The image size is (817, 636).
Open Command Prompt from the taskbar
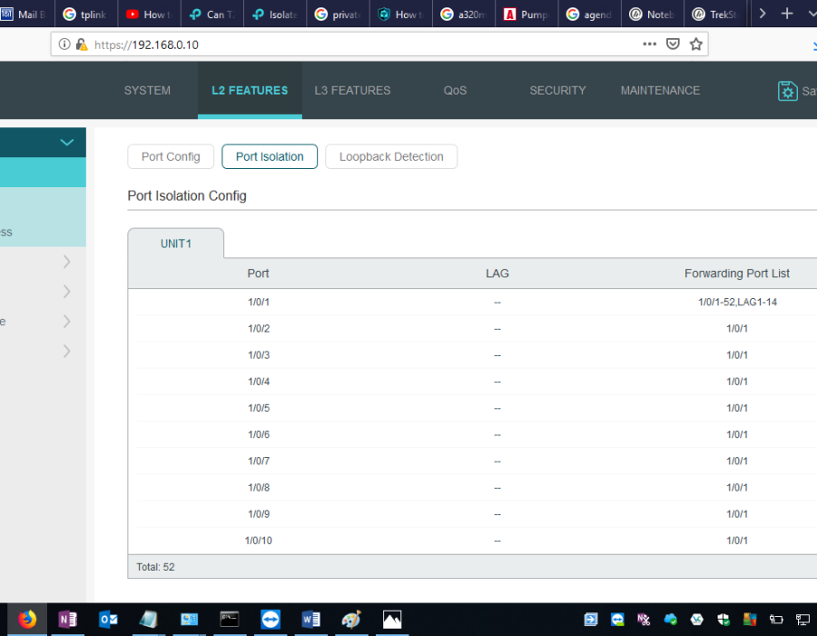(230, 620)
